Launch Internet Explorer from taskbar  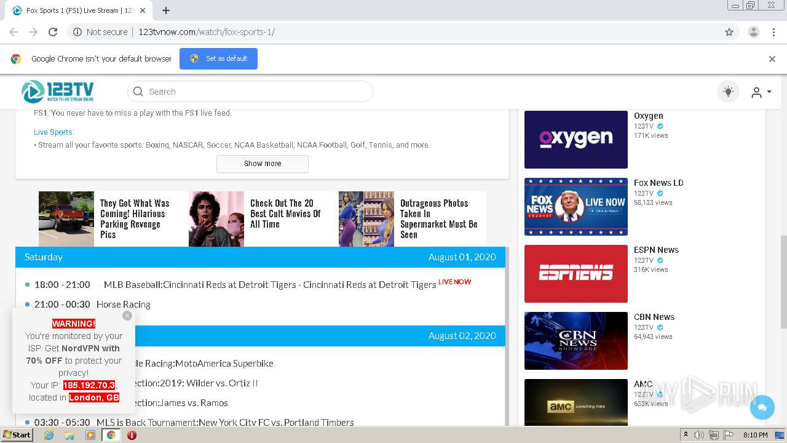pos(49,435)
